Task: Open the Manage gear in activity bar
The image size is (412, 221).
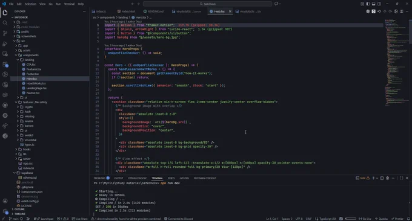Action: click(x=5, y=211)
